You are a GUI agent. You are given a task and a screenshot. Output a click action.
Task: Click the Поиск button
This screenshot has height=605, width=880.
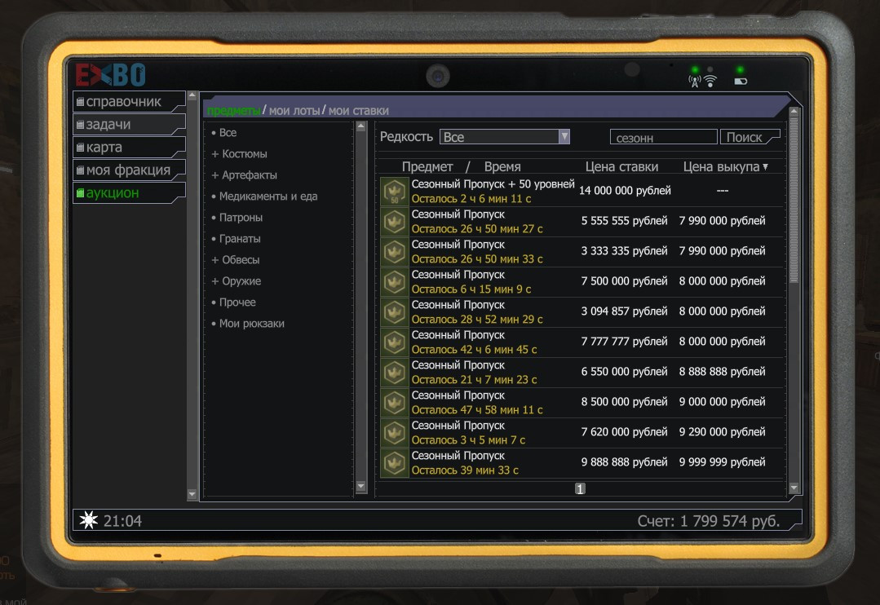(x=750, y=137)
